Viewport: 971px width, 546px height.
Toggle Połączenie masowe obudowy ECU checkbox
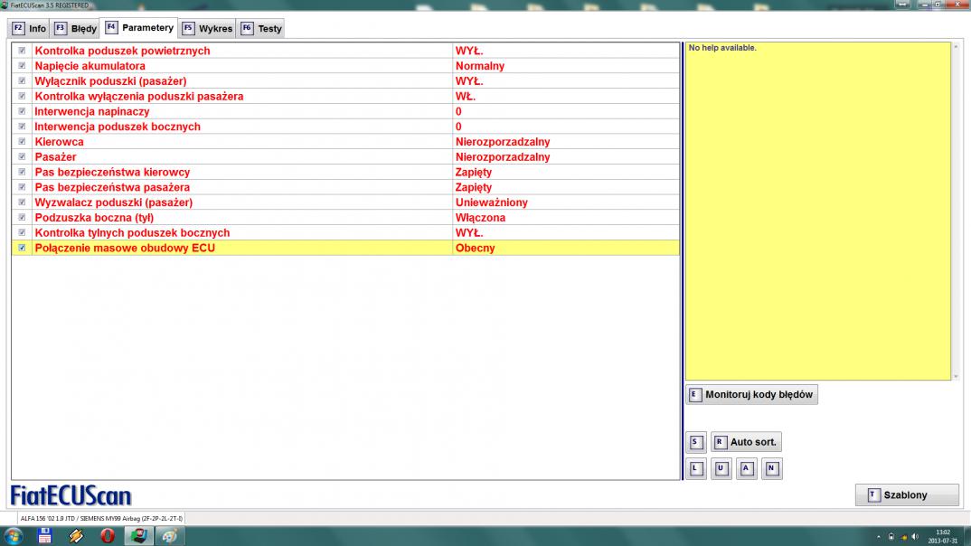point(22,248)
